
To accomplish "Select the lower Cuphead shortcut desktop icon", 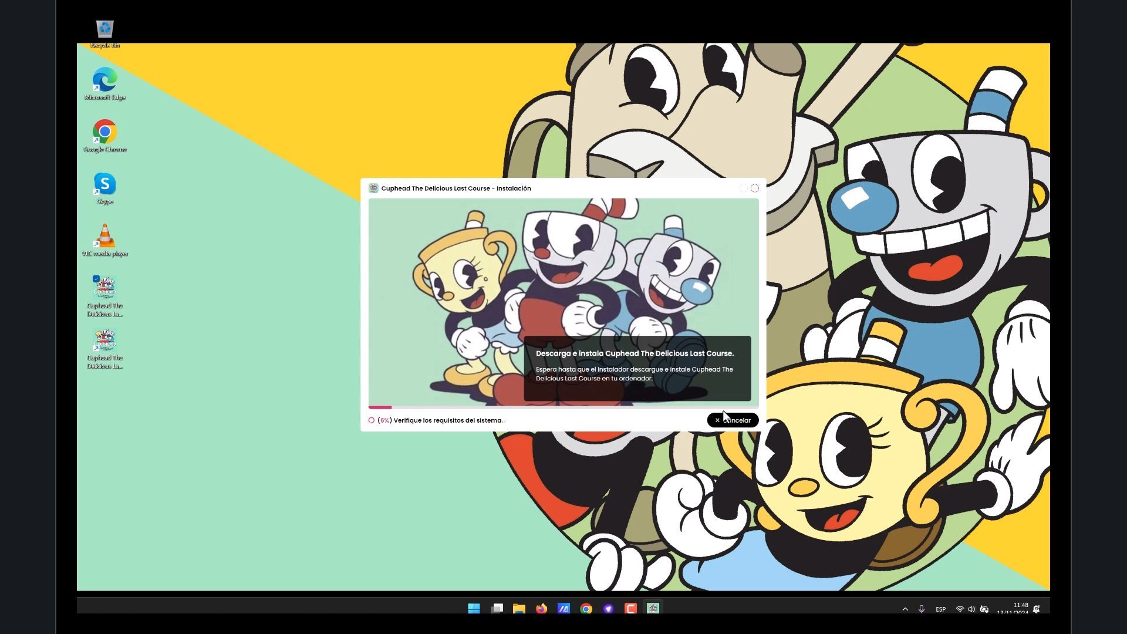I will (105, 349).
